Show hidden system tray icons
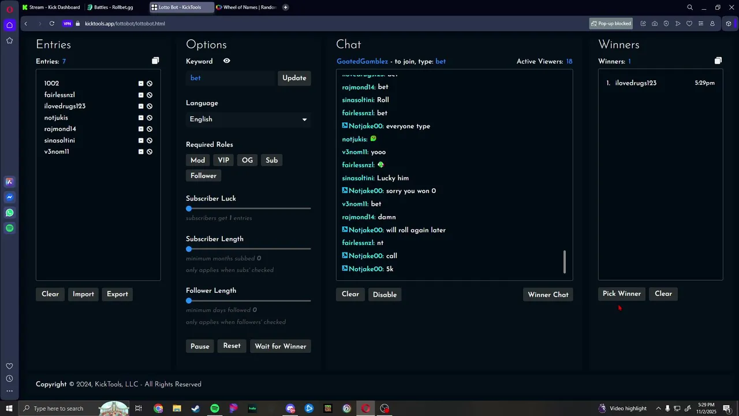The height and width of the screenshot is (416, 739). coord(658,408)
